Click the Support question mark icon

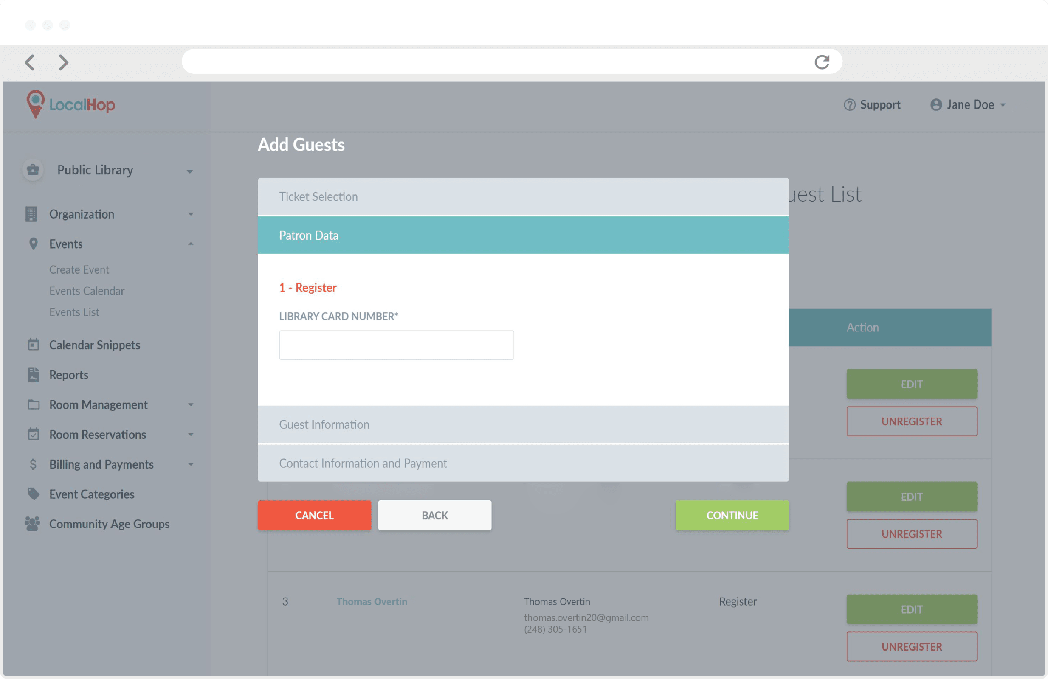pos(849,105)
